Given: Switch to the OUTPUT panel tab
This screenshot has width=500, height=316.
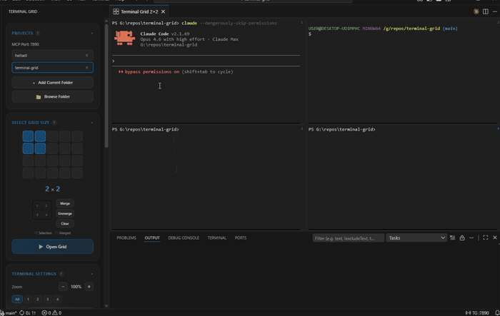Looking at the screenshot, I should point(152,238).
